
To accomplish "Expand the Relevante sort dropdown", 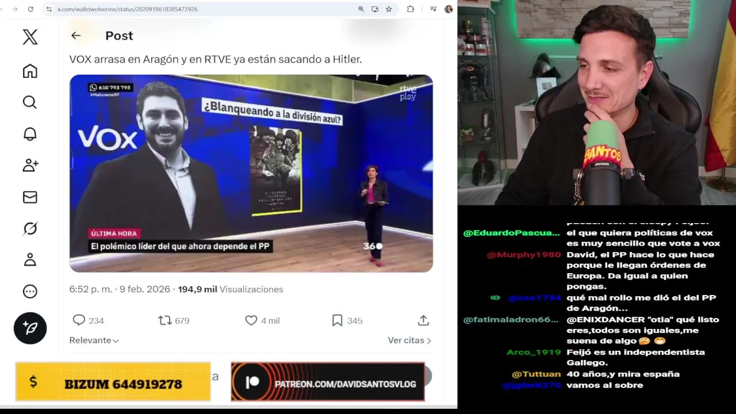I will pos(94,340).
